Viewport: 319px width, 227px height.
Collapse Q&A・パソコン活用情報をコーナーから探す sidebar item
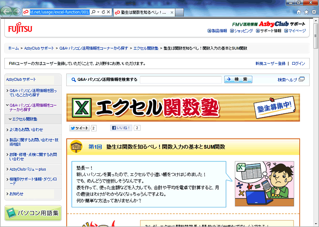point(33,107)
